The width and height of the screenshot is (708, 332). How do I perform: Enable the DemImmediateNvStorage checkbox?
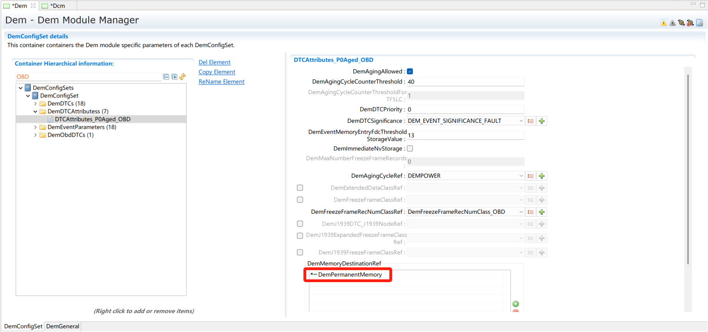point(410,149)
